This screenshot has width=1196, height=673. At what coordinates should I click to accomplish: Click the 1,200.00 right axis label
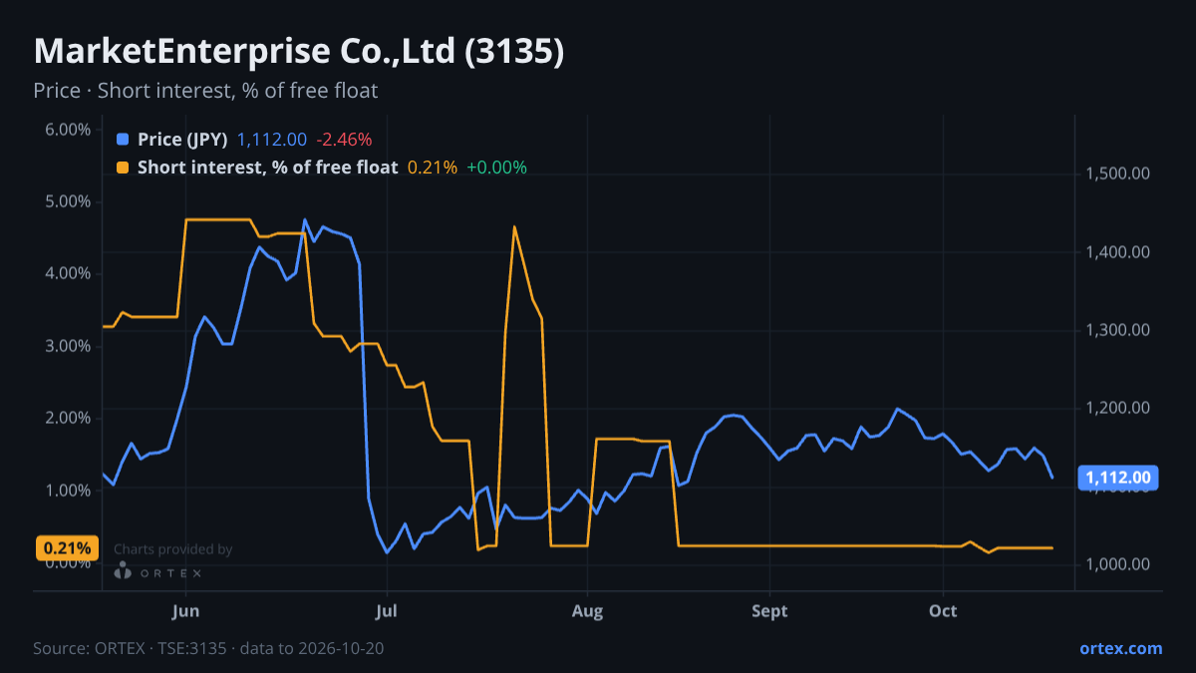1118,409
